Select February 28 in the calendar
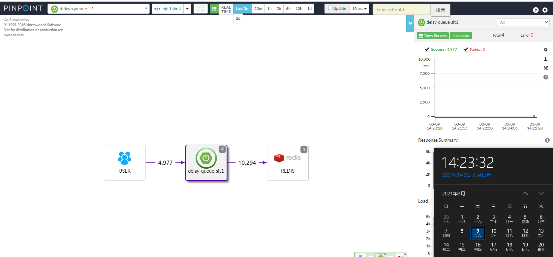The image size is (553, 257). click(446, 219)
